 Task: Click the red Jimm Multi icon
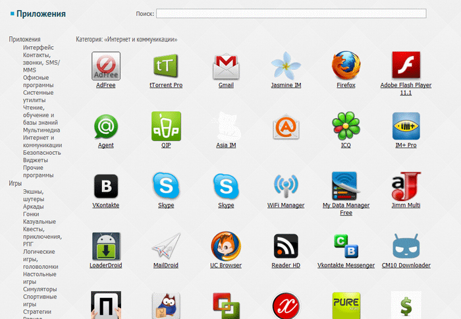point(406,187)
